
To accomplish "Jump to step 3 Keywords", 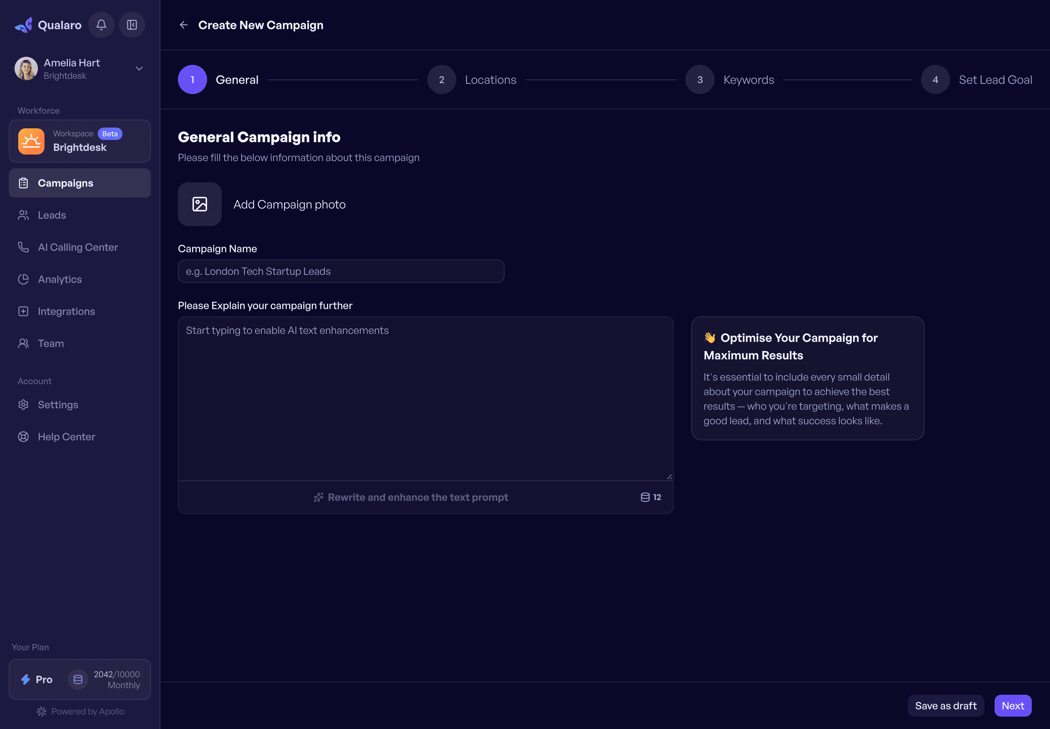I will 730,79.
